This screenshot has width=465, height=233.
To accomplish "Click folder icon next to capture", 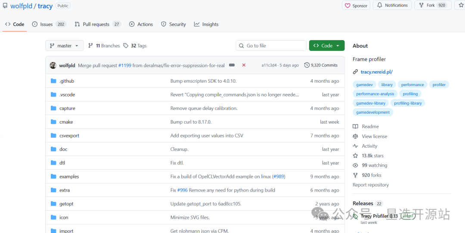I will click(53, 109).
